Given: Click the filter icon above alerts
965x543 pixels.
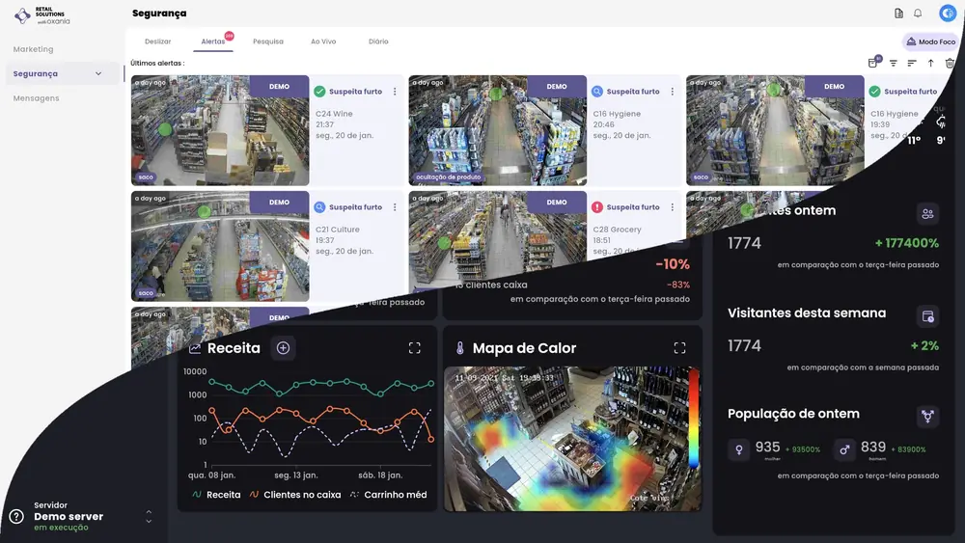Looking at the screenshot, I should click(x=893, y=63).
